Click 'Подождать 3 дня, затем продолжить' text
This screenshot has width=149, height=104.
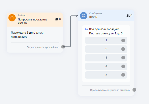(x=27, y=35)
